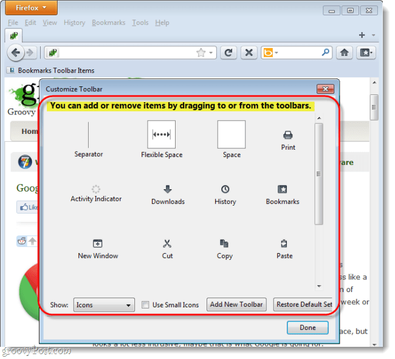This screenshot has height=359, width=395.
Task: Open the Tools menu
Action: tap(140, 23)
